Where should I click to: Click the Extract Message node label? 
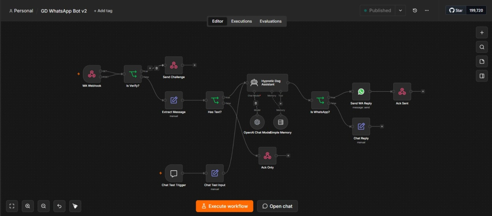click(x=174, y=112)
